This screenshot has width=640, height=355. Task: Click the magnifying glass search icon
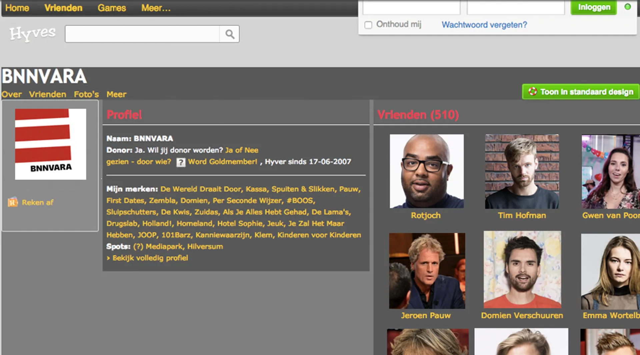pyautogui.click(x=229, y=34)
